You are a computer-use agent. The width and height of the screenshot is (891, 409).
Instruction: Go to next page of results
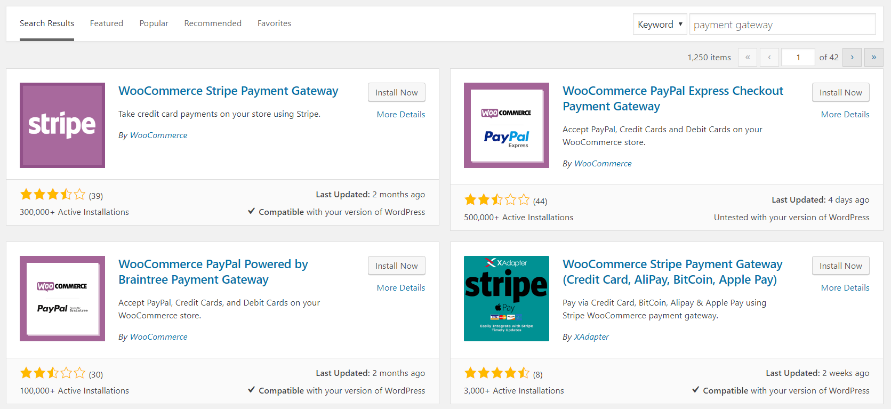click(852, 57)
